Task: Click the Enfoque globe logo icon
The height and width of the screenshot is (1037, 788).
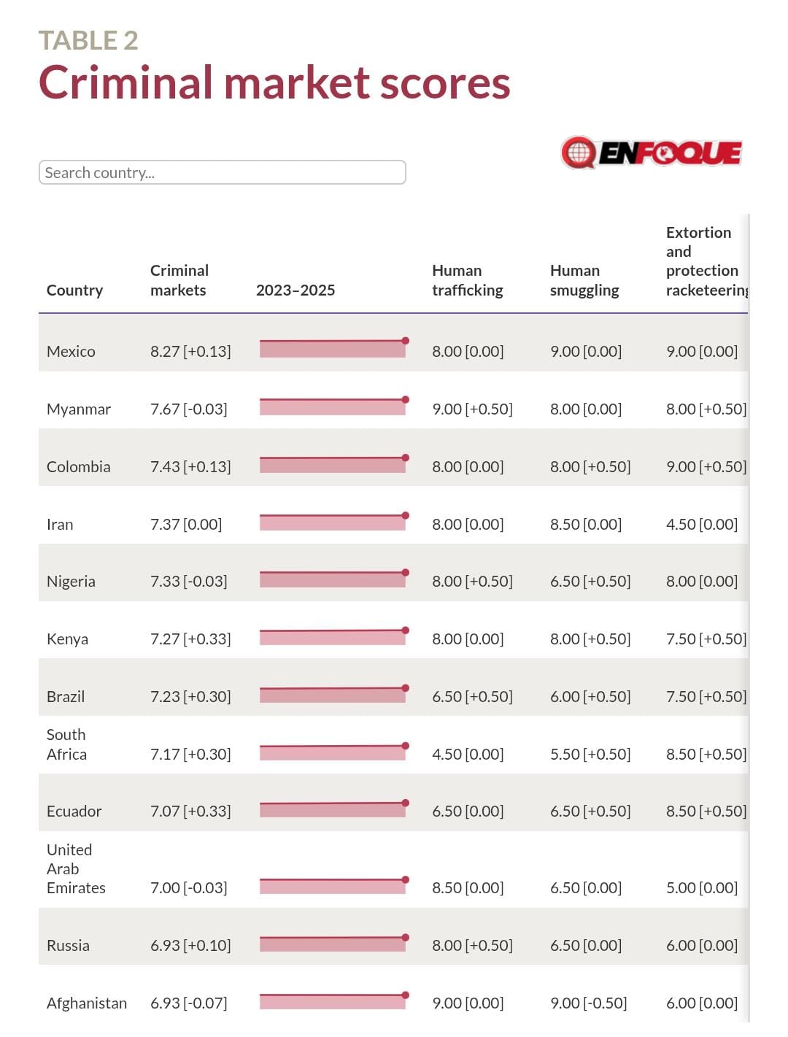Action: pyautogui.click(x=579, y=153)
